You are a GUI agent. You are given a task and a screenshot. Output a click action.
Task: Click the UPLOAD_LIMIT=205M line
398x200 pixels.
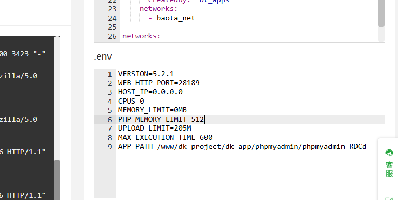pos(155,128)
